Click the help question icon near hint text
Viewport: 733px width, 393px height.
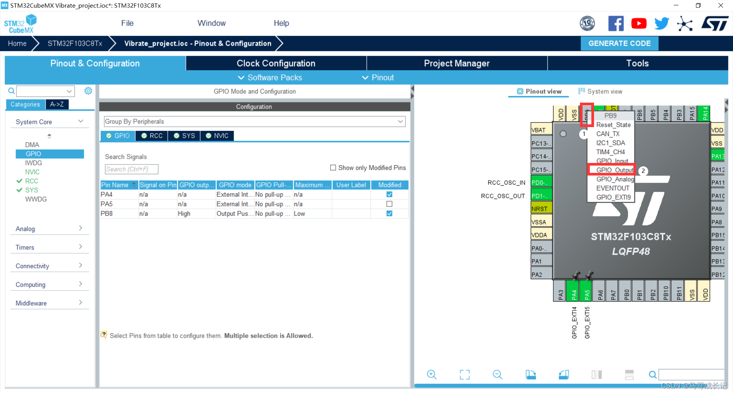[104, 335]
